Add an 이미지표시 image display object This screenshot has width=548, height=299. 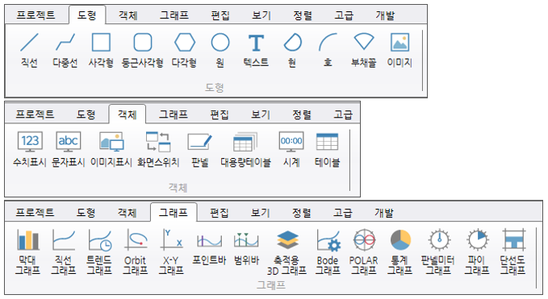pyautogui.click(x=111, y=149)
